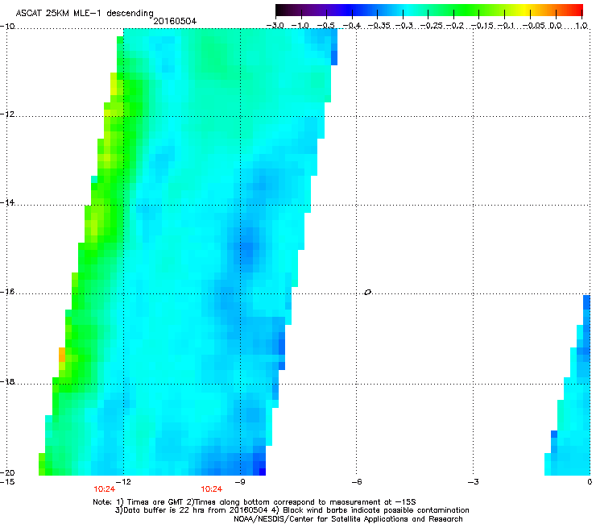Click the colorbar label "-0.2"
The height and width of the screenshot is (524, 596).
coord(455,26)
